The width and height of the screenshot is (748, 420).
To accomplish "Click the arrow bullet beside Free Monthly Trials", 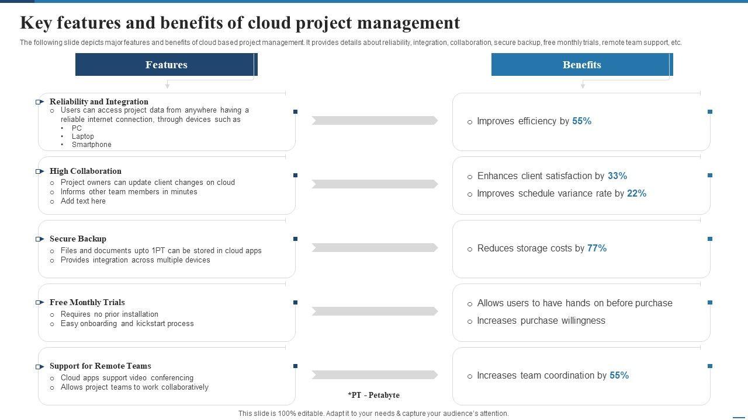I will point(40,303).
